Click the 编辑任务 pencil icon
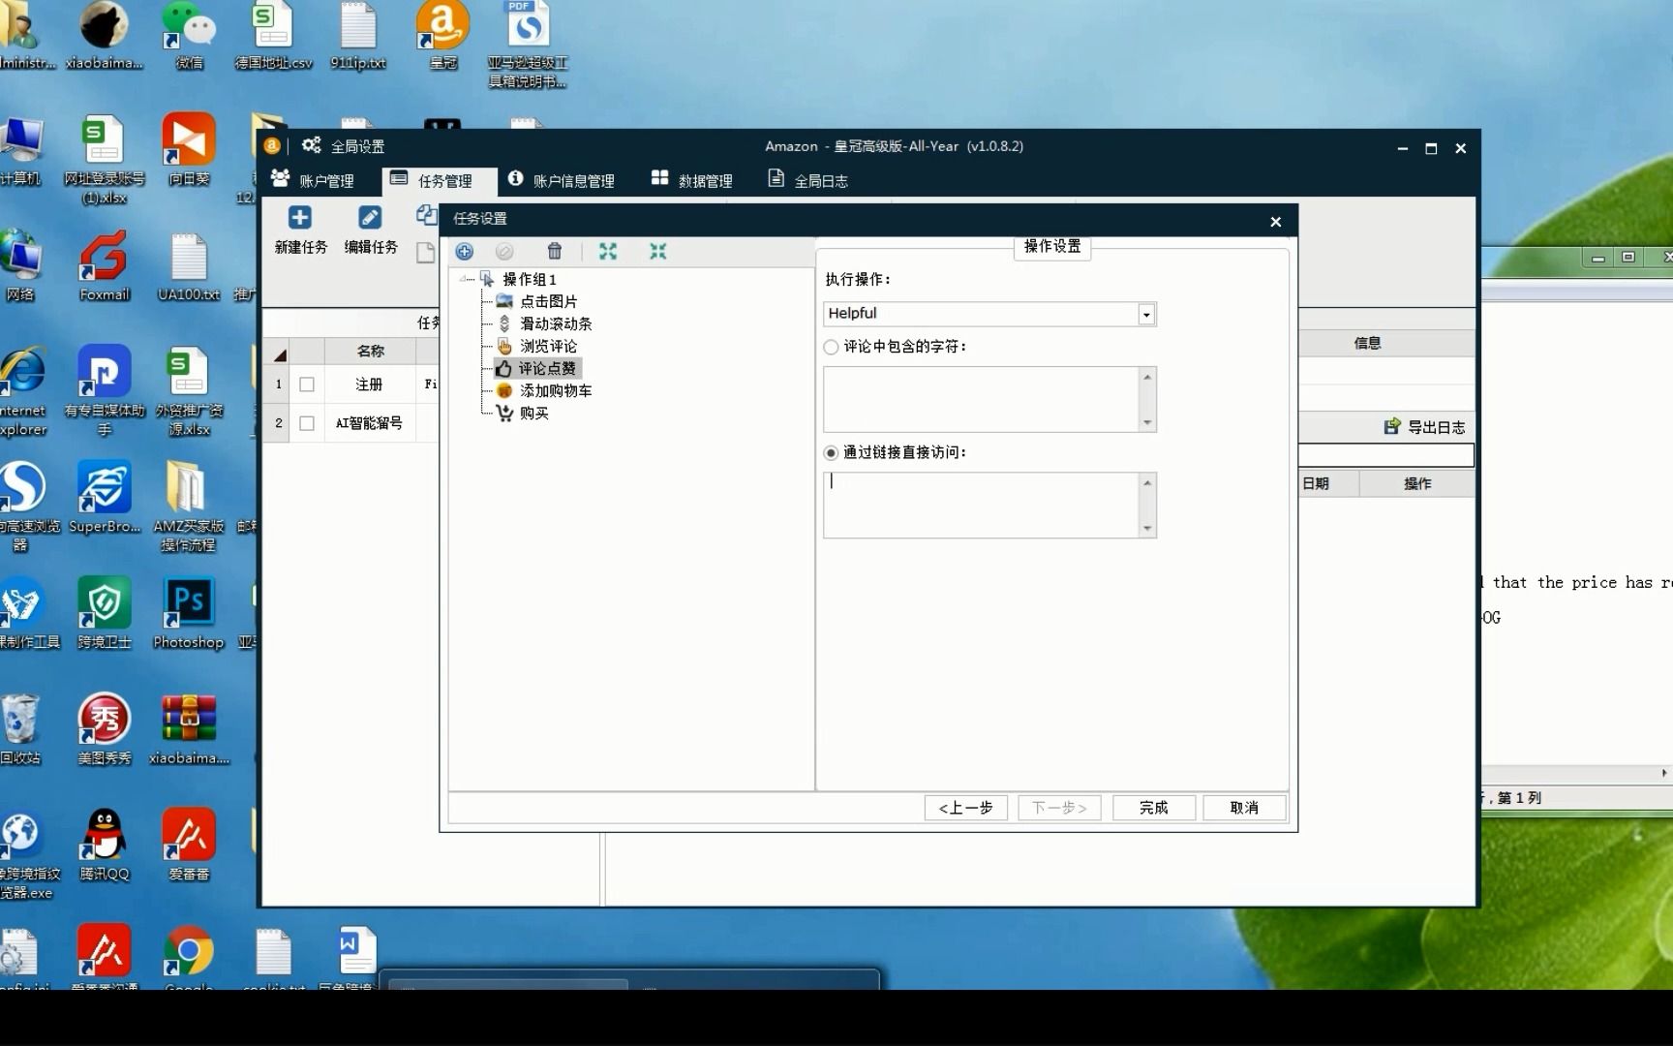The height and width of the screenshot is (1046, 1673). point(370,218)
